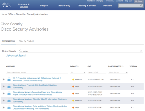Click the lock icon for Intelligent Proximity advisory
The image size is (145, 111).
click(x=9, y=86)
